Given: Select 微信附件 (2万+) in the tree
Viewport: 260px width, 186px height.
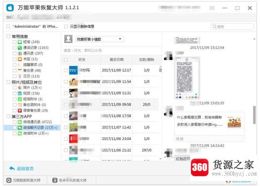Looking at the screenshot, I should pos(36,134).
